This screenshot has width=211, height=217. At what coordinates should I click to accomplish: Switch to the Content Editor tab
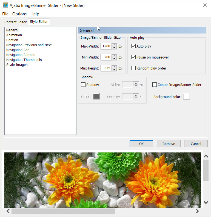click(x=15, y=22)
